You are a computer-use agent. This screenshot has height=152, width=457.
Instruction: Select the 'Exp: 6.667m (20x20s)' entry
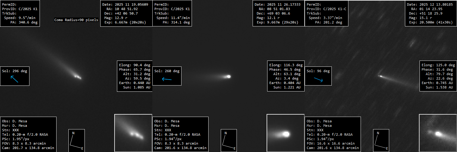click(125, 22)
